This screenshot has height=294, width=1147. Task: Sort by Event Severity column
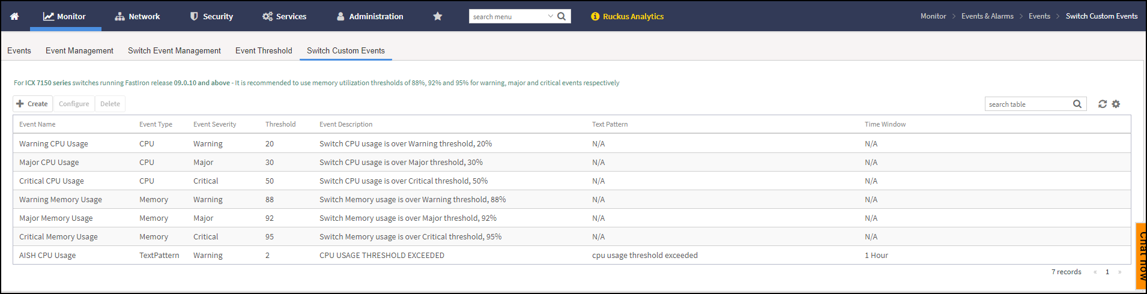point(214,124)
